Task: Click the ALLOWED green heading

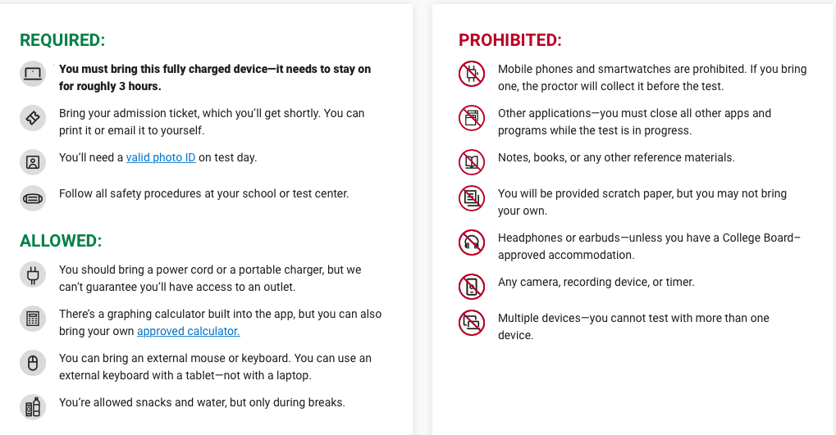Action: (61, 241)
